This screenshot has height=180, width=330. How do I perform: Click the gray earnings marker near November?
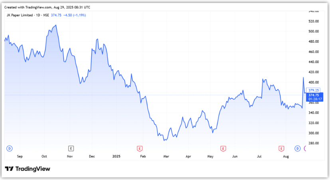71,148
